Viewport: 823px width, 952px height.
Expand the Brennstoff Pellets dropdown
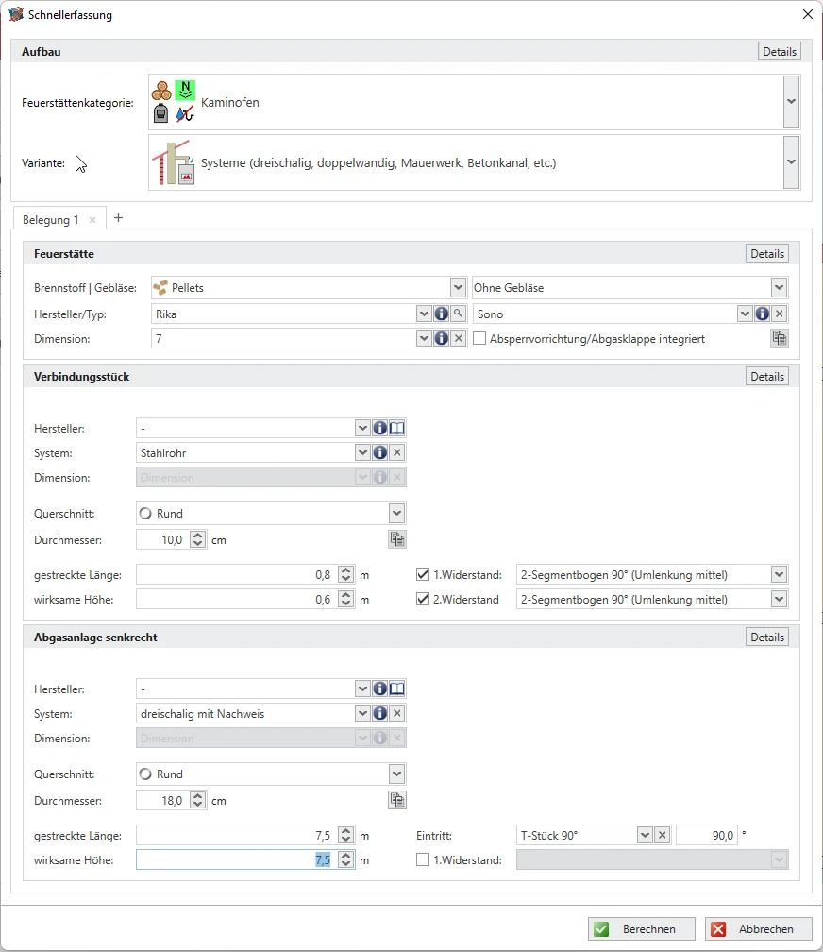(458, 288)
